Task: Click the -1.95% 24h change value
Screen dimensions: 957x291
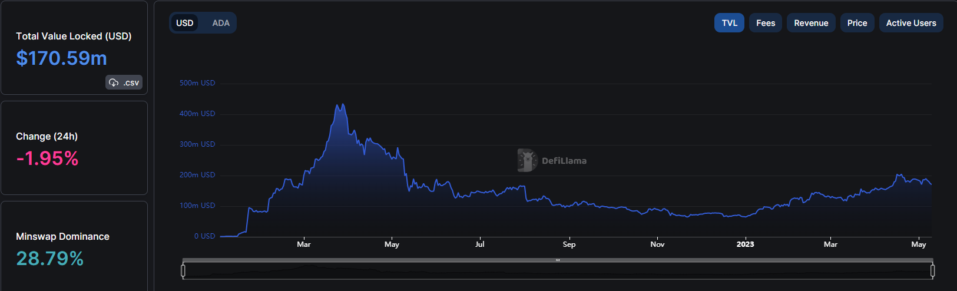Action: pyautogui.click(x=47, y=158)
